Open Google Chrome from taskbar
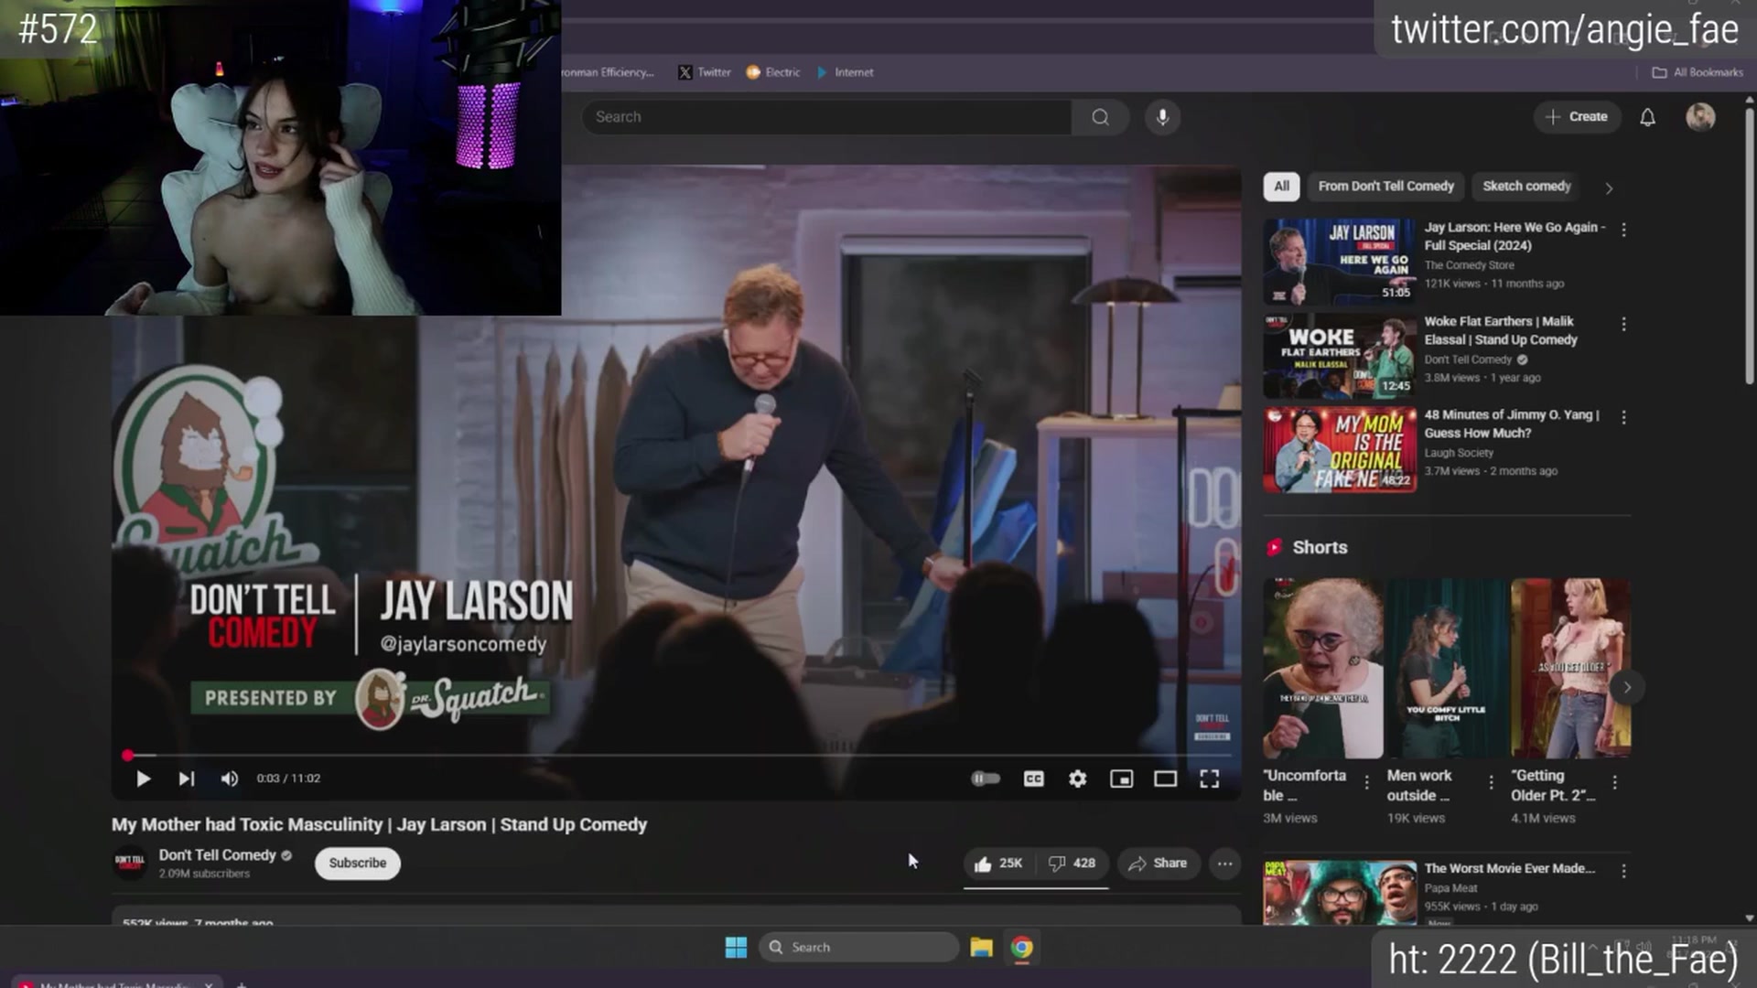This screenshot has width=1757, height=988. coord(1022,947)
